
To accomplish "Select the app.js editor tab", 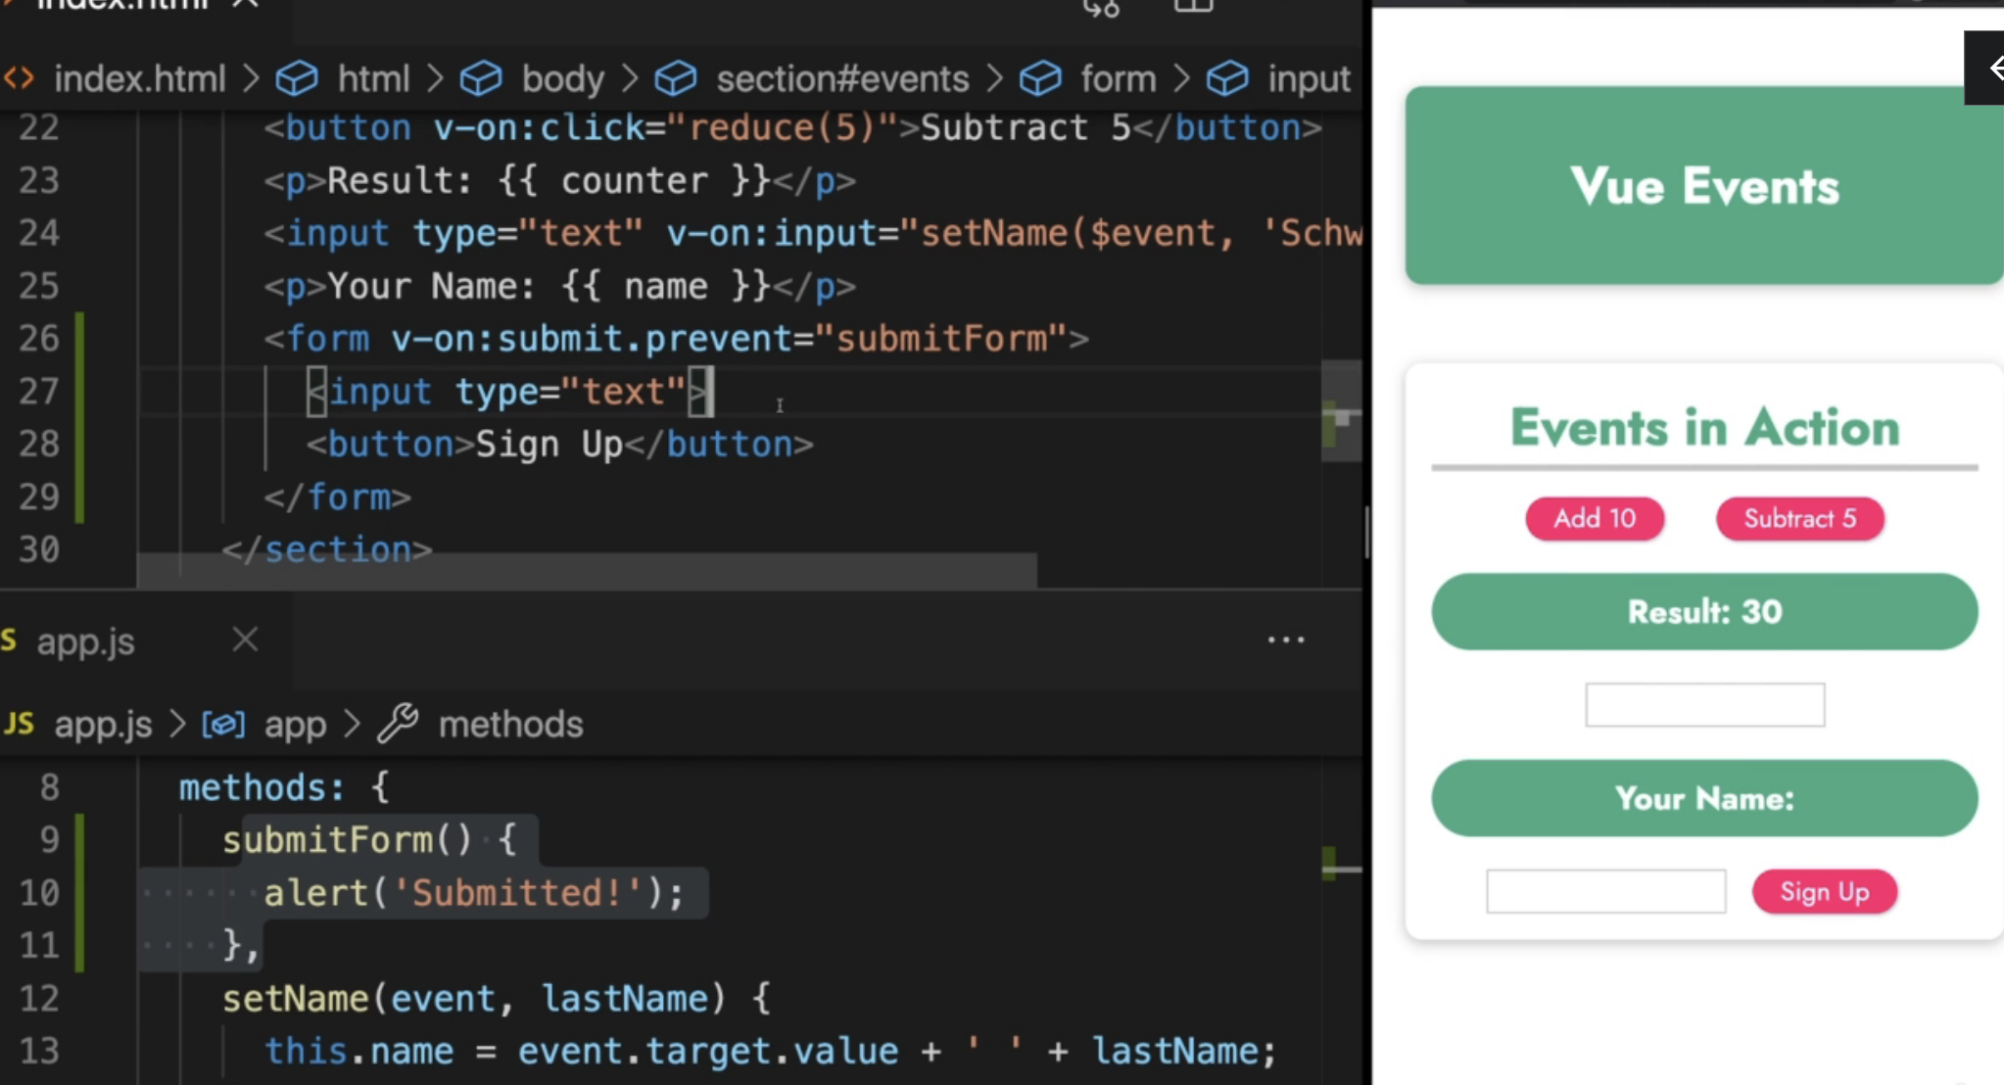I will pos(86,641).
